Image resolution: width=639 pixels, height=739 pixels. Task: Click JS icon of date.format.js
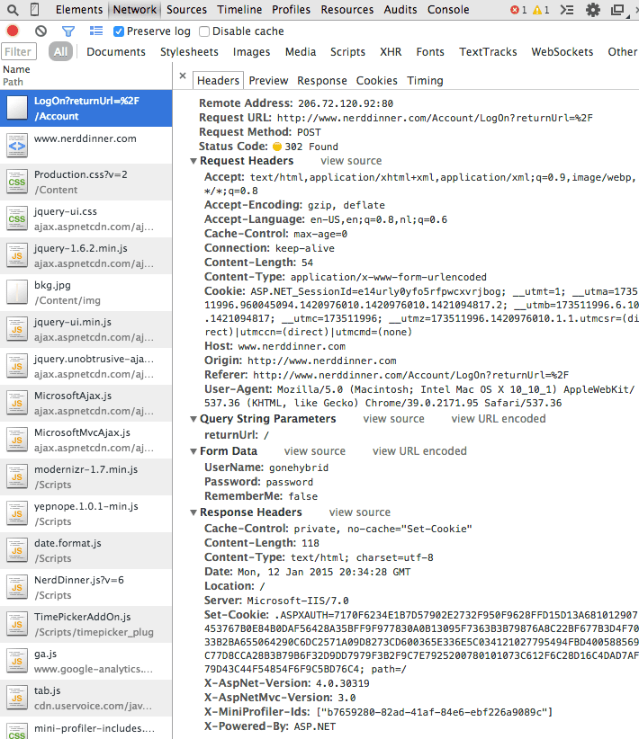pos(17,550)
